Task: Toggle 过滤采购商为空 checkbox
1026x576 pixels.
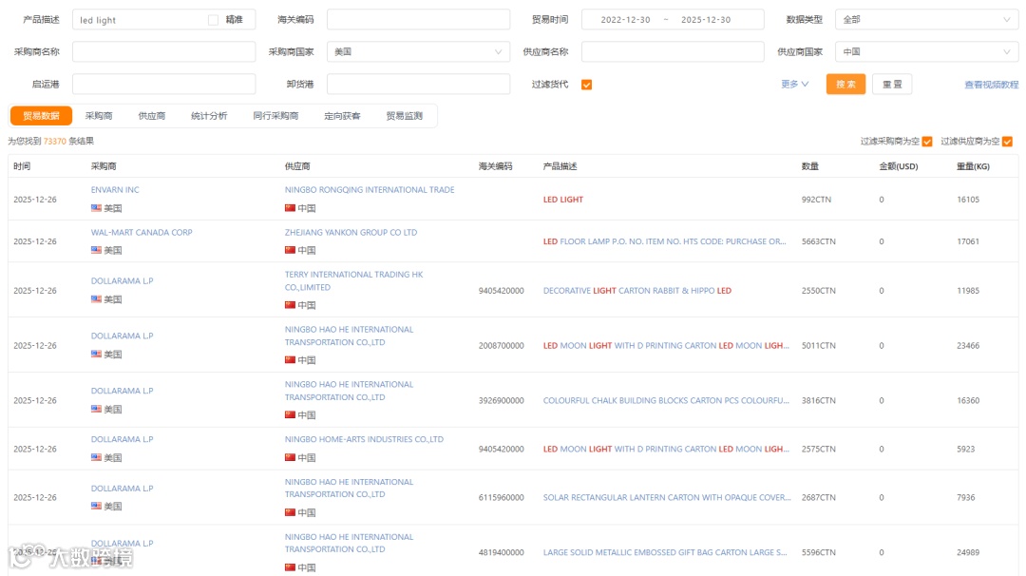Action: click(927, 142)
